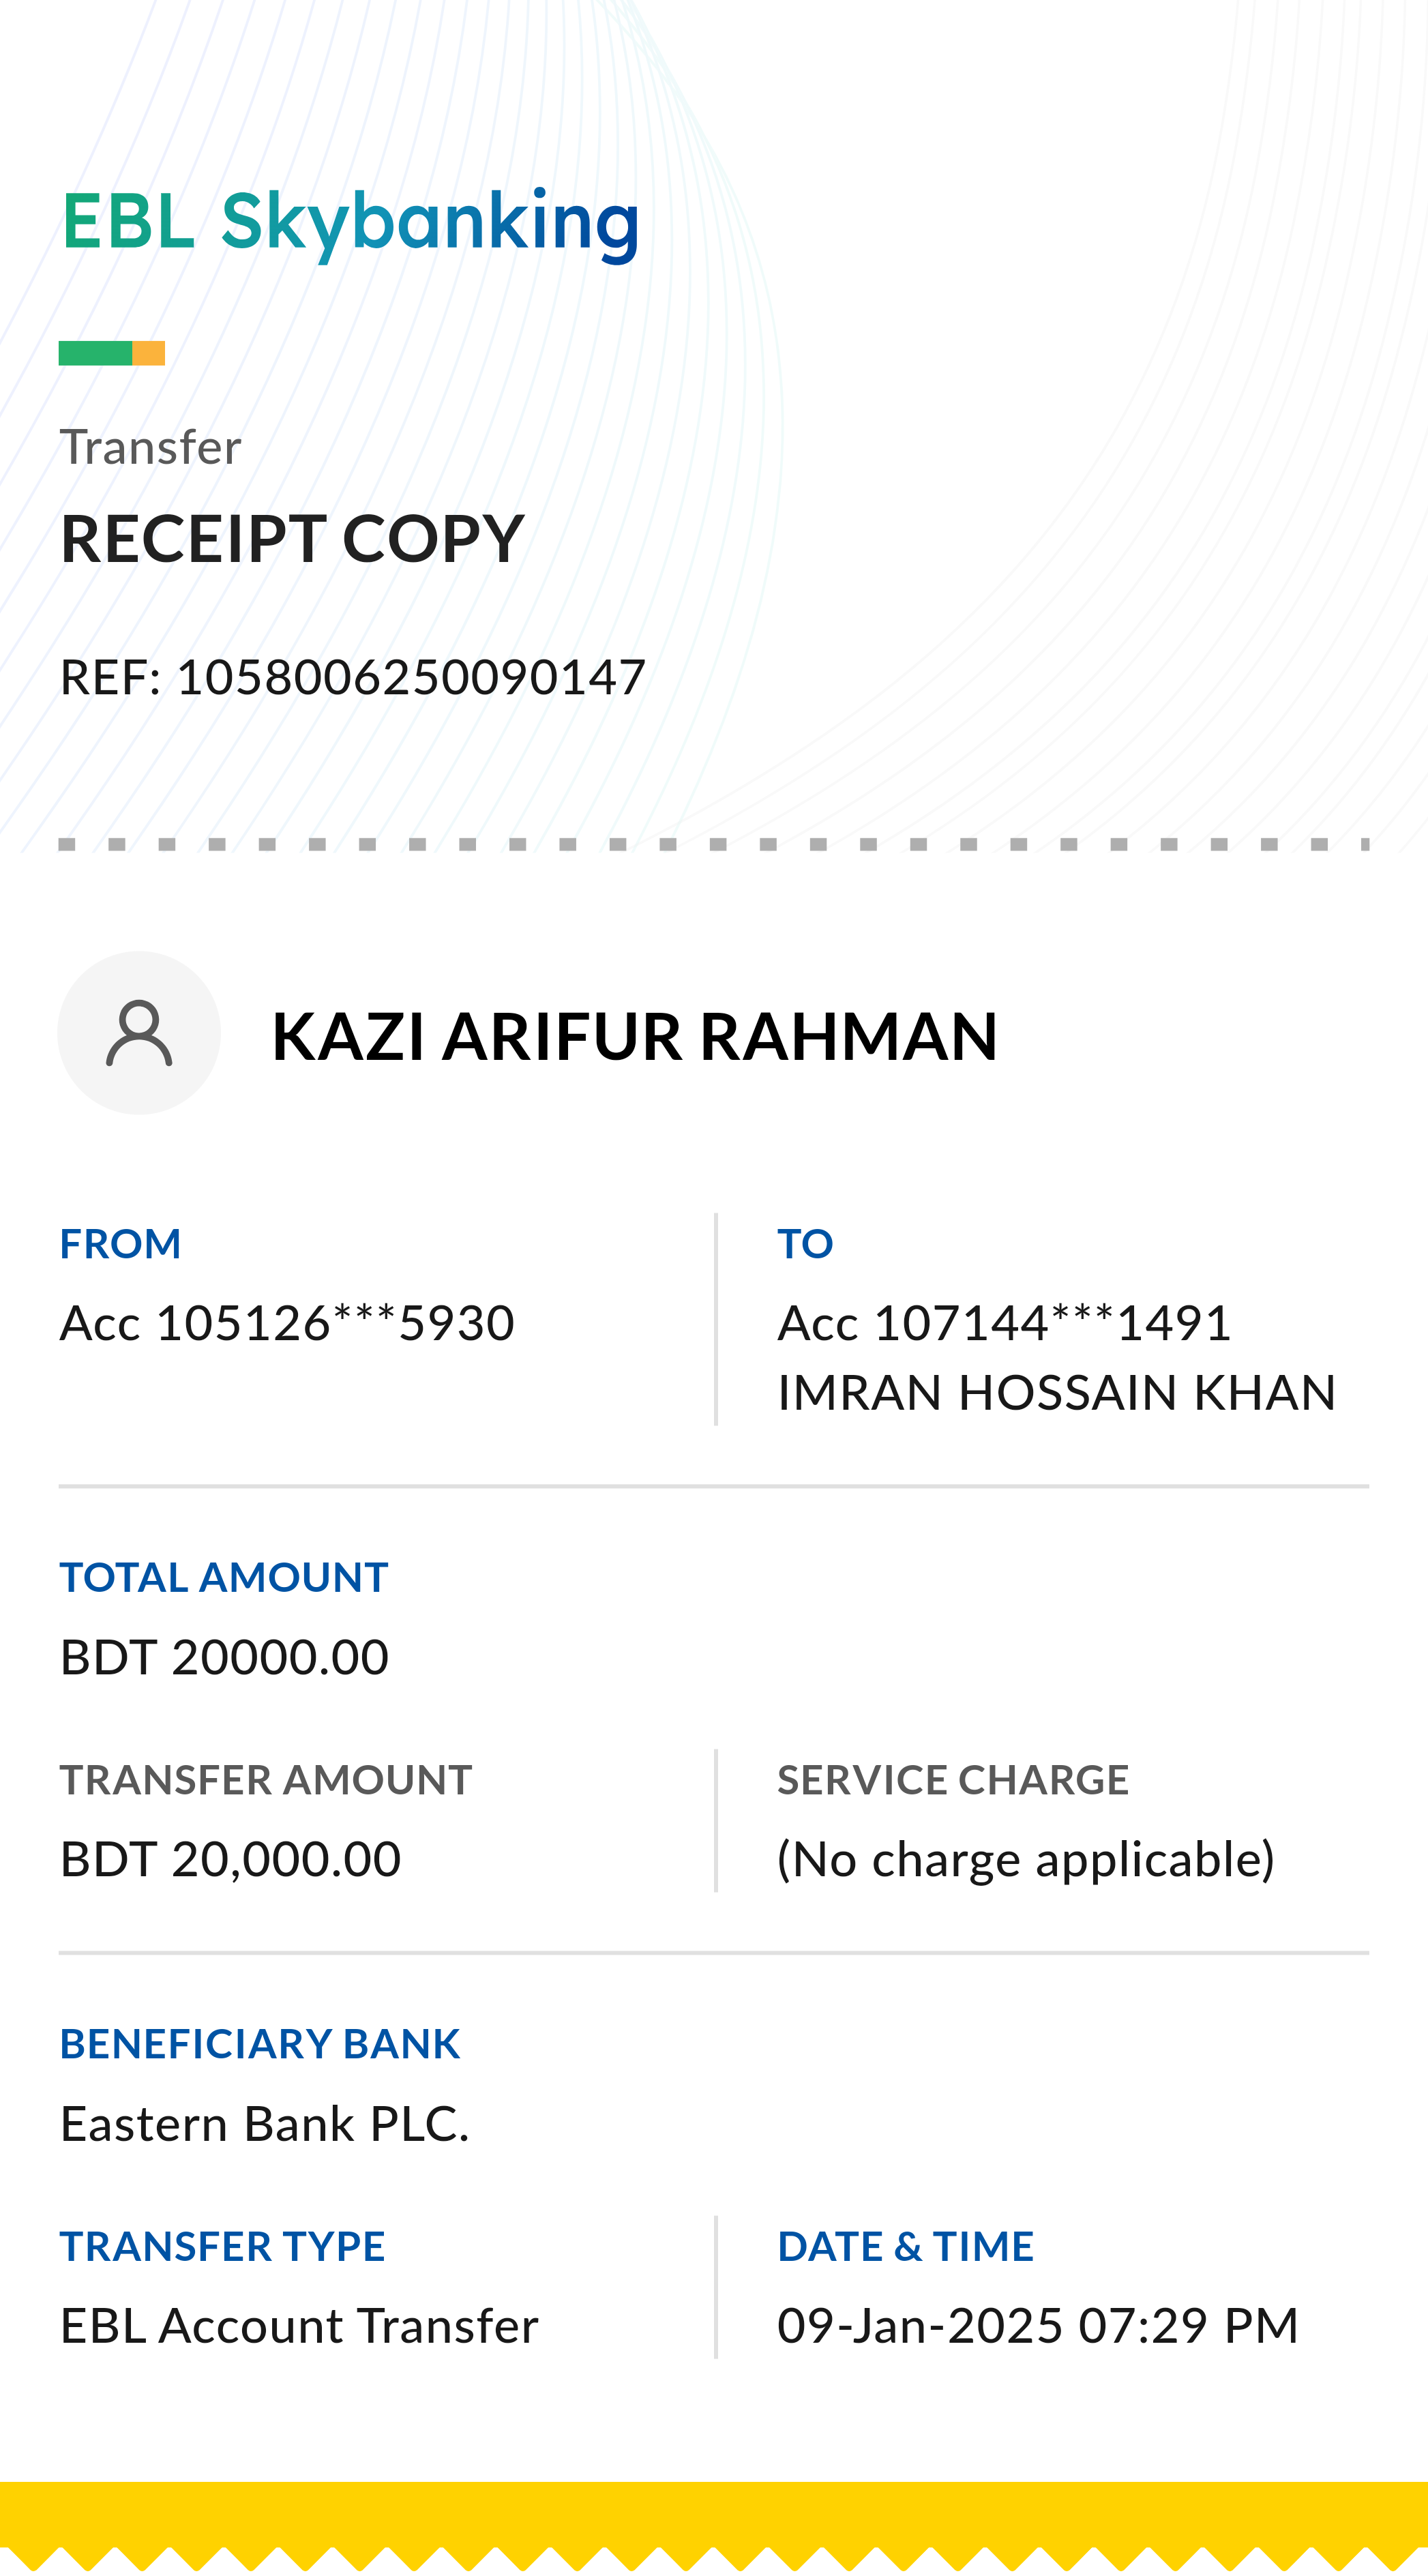Select total amount BDT 20000.00

coord(224,1657)
